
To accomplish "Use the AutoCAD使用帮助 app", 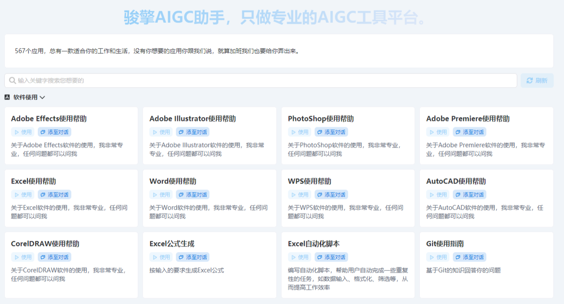I will [x=438, y=194].
